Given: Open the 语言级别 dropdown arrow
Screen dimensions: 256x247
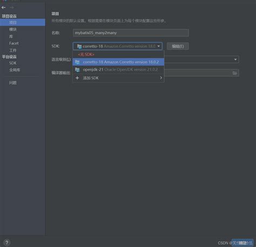Looking at the screenshot, I should tap(235, 59).
